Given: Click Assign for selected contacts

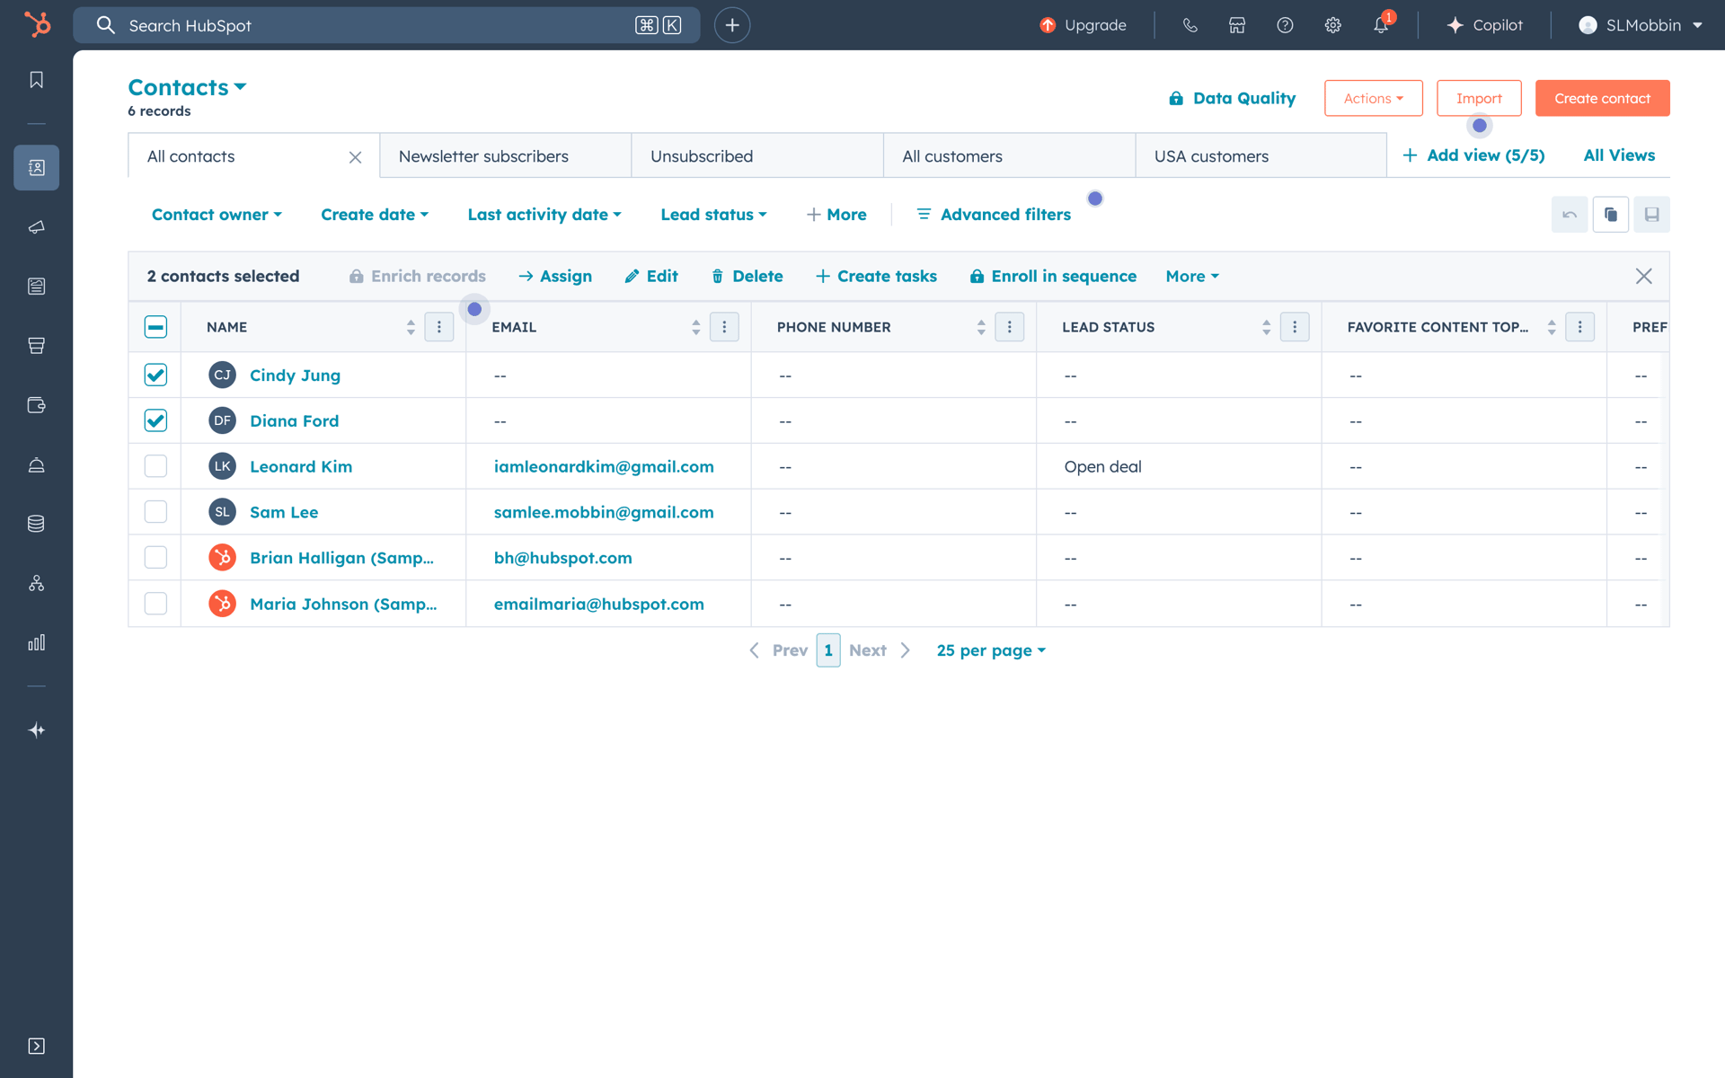Looking at the screenshot, I should point(555,277).
